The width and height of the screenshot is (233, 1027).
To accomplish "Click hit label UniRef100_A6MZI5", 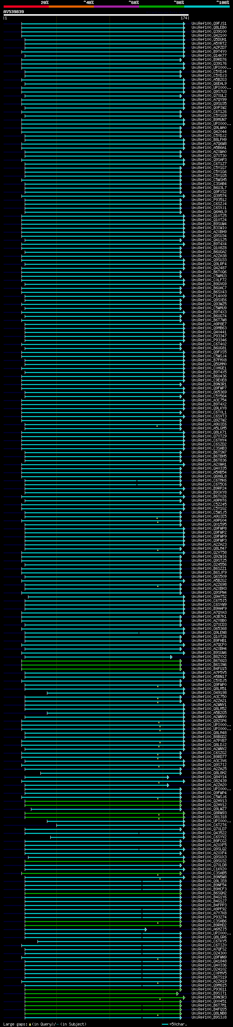I will click(209, 930).
